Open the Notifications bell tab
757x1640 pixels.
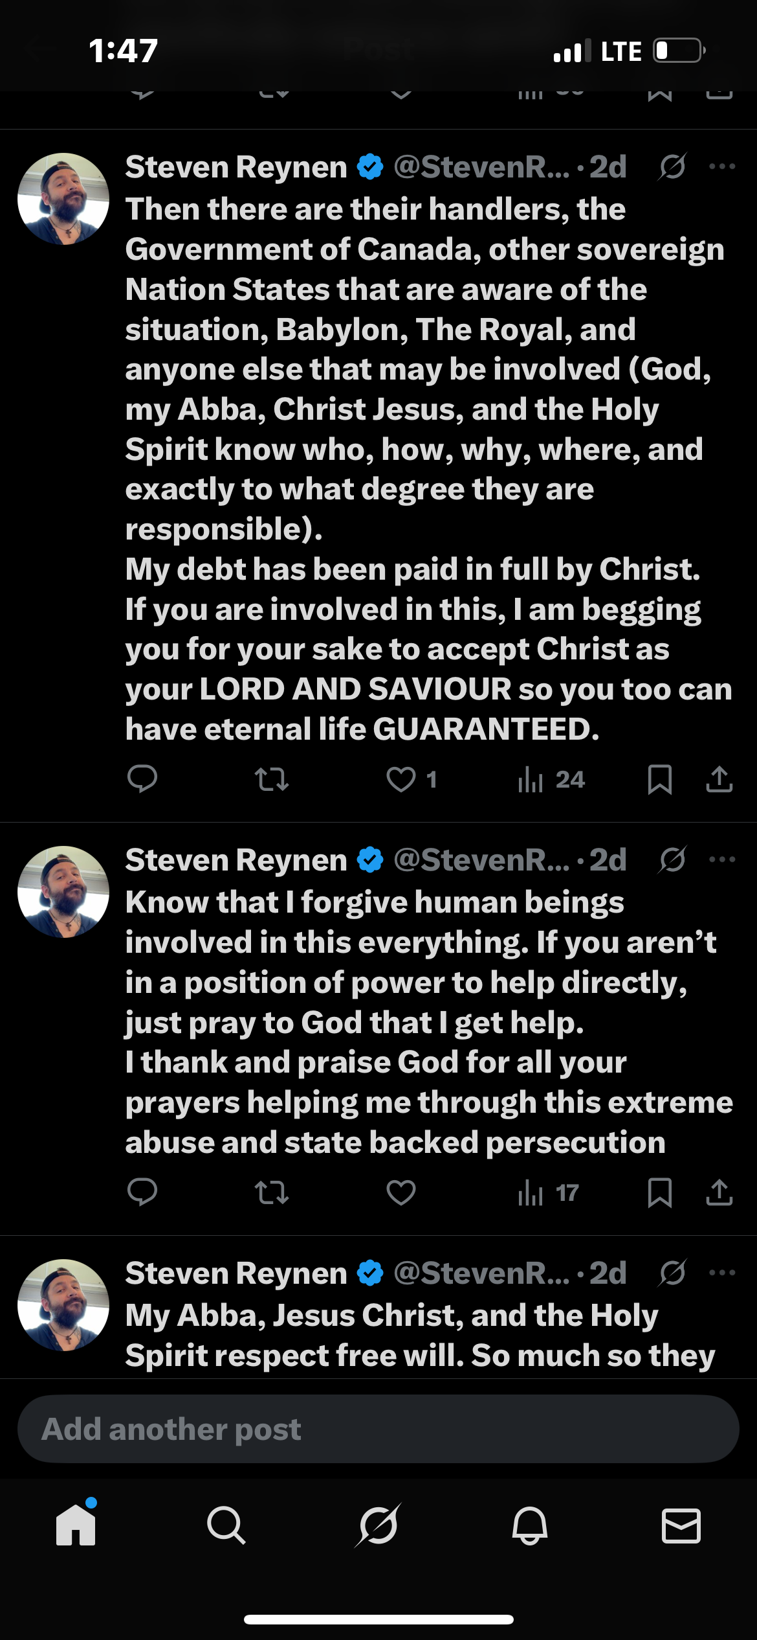point(530,1525)
